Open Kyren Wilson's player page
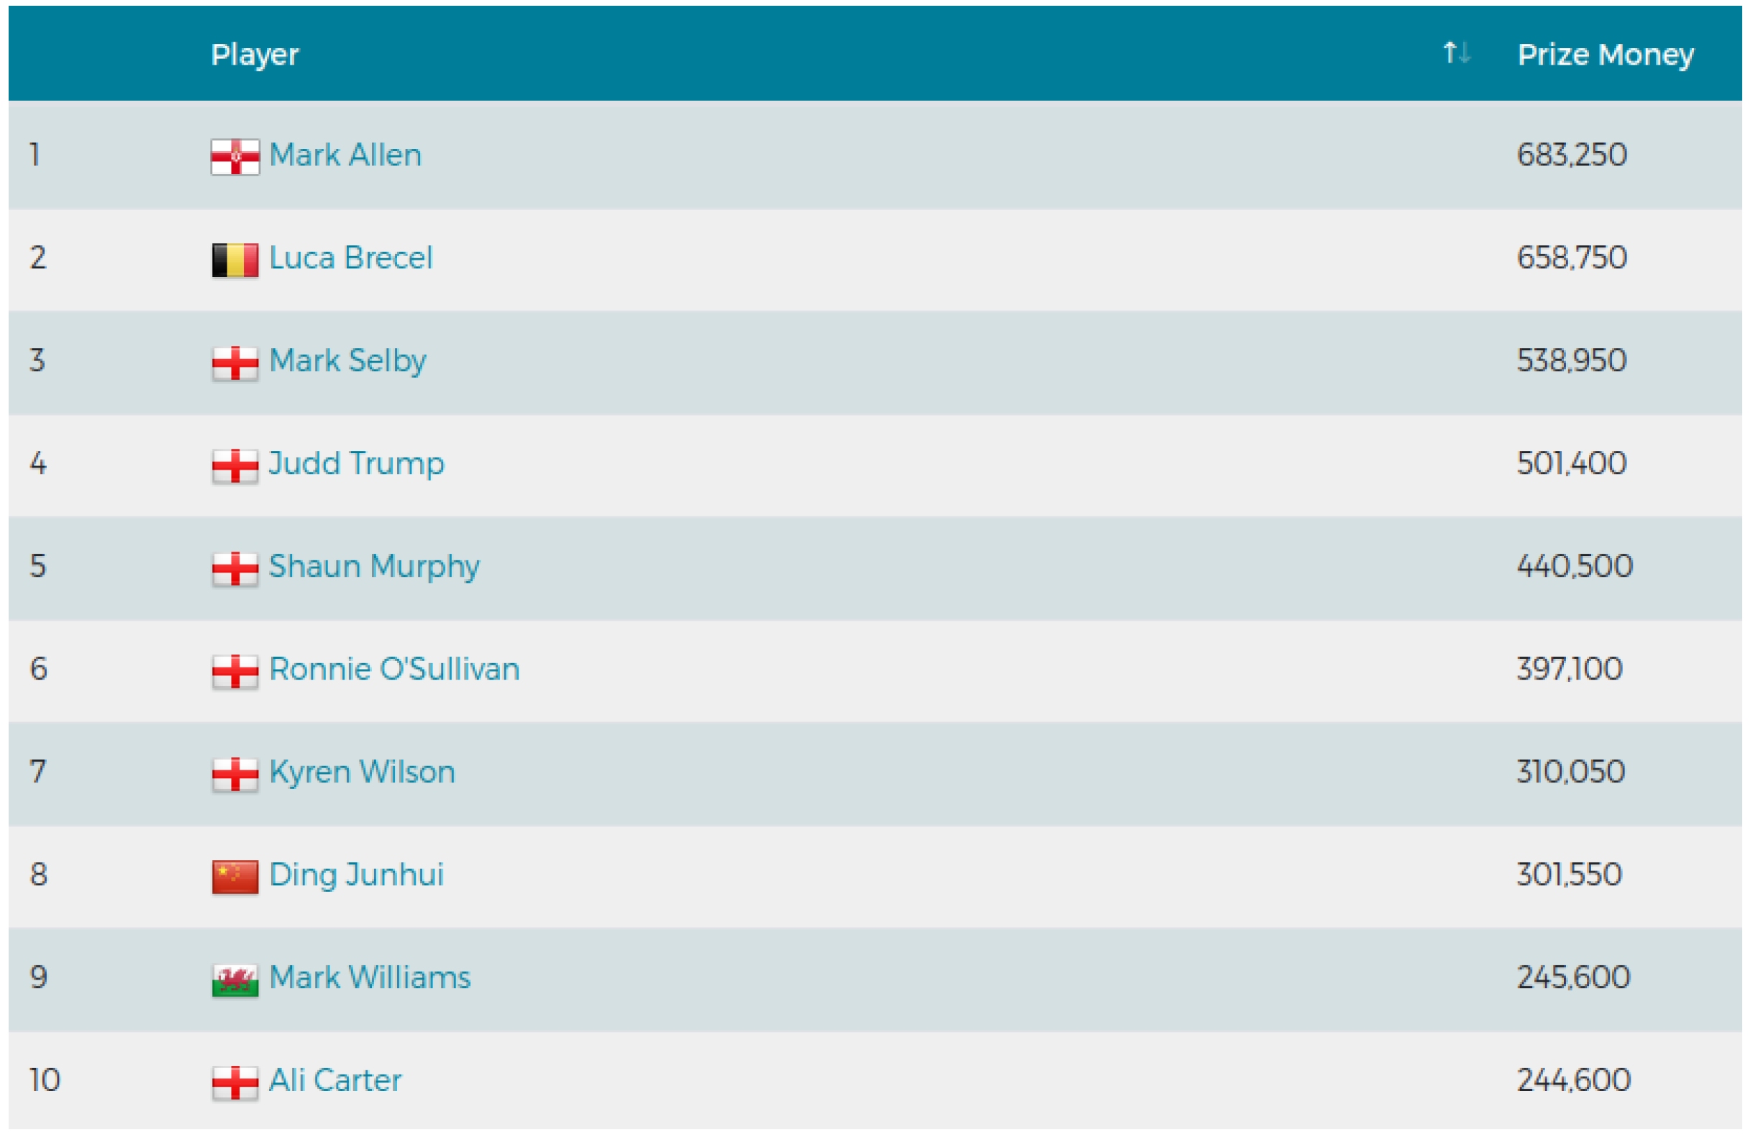1753x1140 pixels. (x=363, y=772)
